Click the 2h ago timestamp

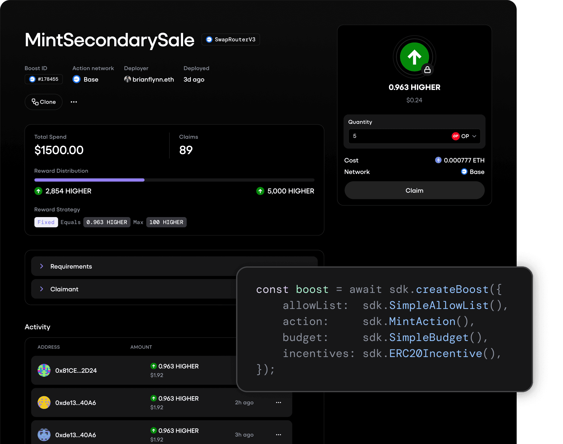244,403
